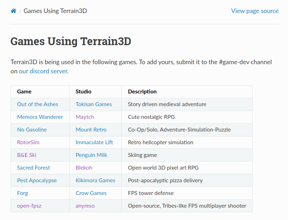Image resolution: width=288 pixels, height=220 pixels.
Task: Open the Memora Wanderer game link
Action: [x=40, y=117]
